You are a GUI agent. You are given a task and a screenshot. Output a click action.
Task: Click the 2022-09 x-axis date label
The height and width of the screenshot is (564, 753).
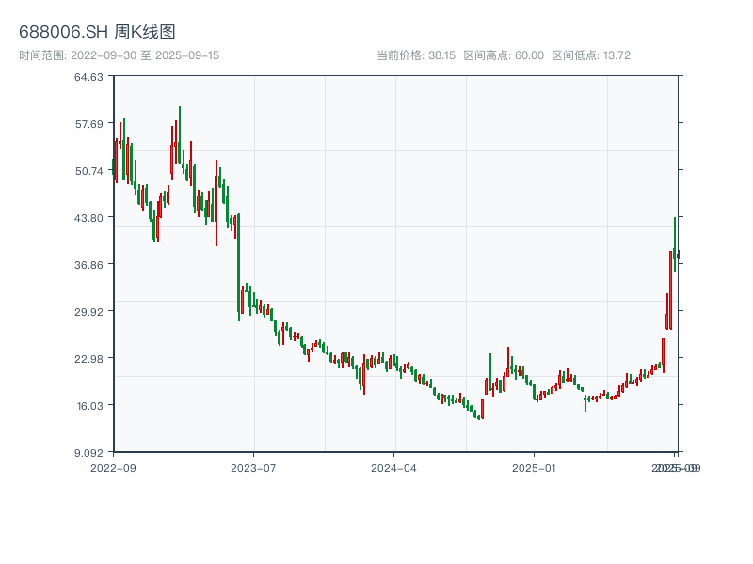(114, 467)
